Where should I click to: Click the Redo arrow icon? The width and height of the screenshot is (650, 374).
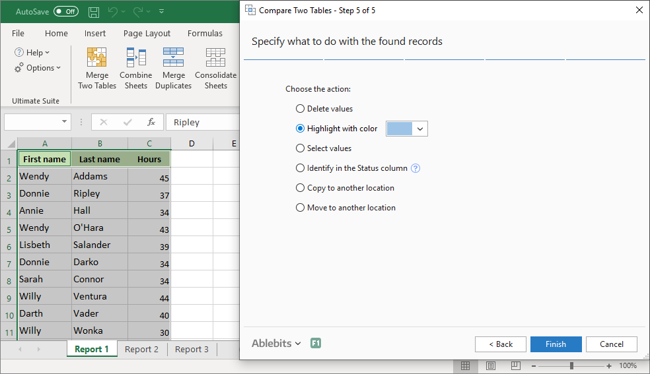(x=137, y=12)
